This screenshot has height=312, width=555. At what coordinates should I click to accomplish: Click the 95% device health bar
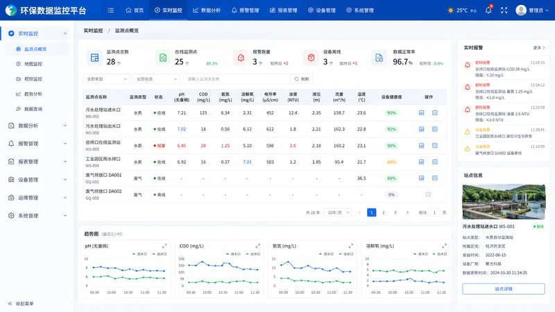click(391, 113)
